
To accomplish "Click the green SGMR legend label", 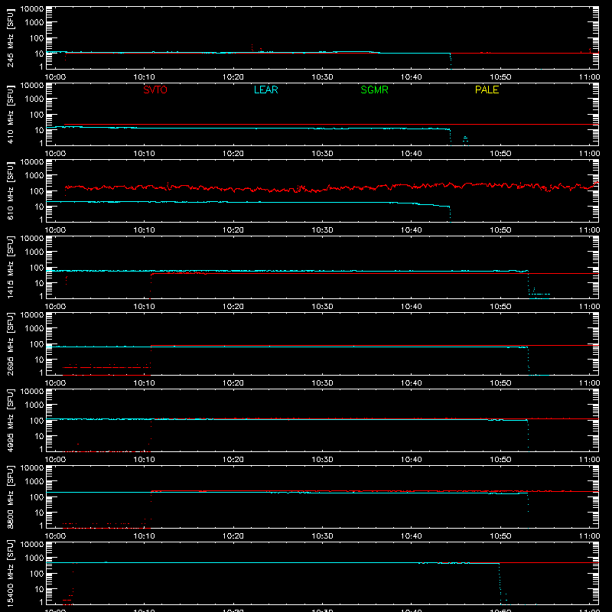I will point(374,90).
